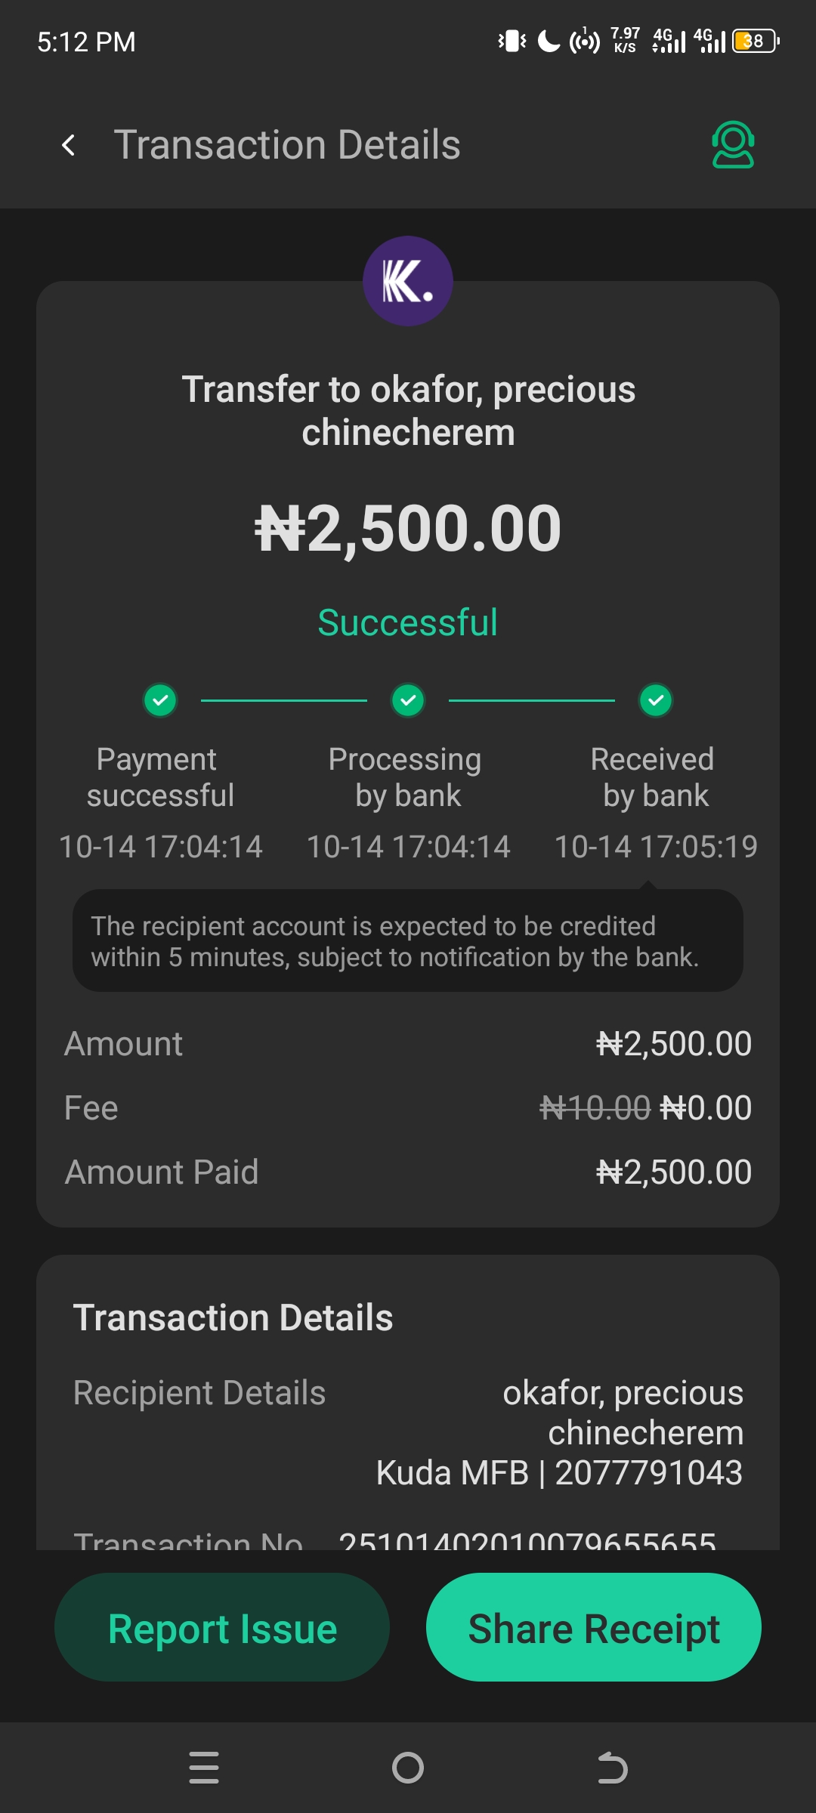Tap the Report Issue button

click(222, 1627)
